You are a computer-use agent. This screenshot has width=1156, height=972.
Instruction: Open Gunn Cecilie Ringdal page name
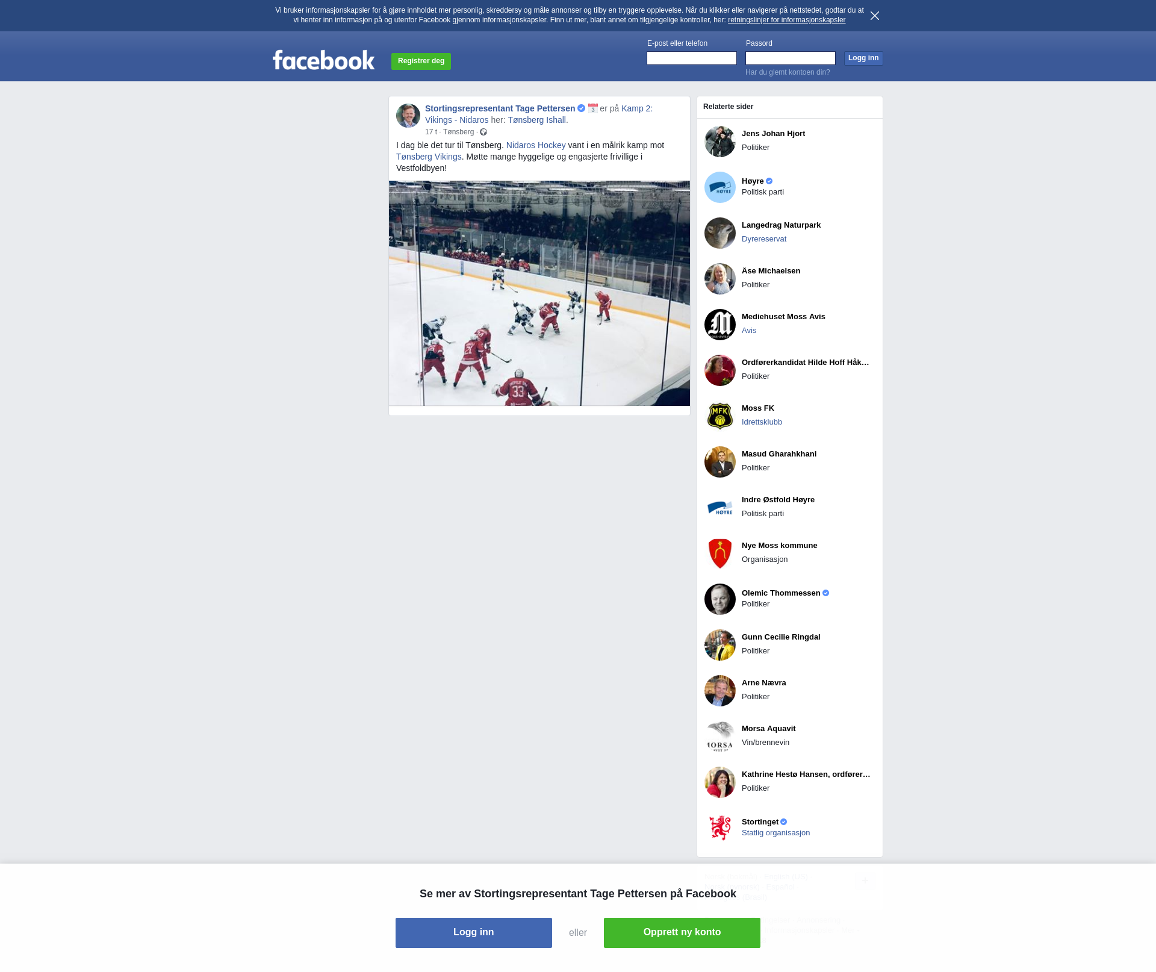(x=781, y=637)
